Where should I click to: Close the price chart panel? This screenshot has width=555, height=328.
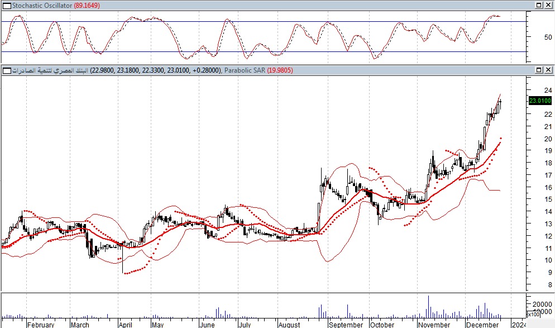[x=548, y=70]
